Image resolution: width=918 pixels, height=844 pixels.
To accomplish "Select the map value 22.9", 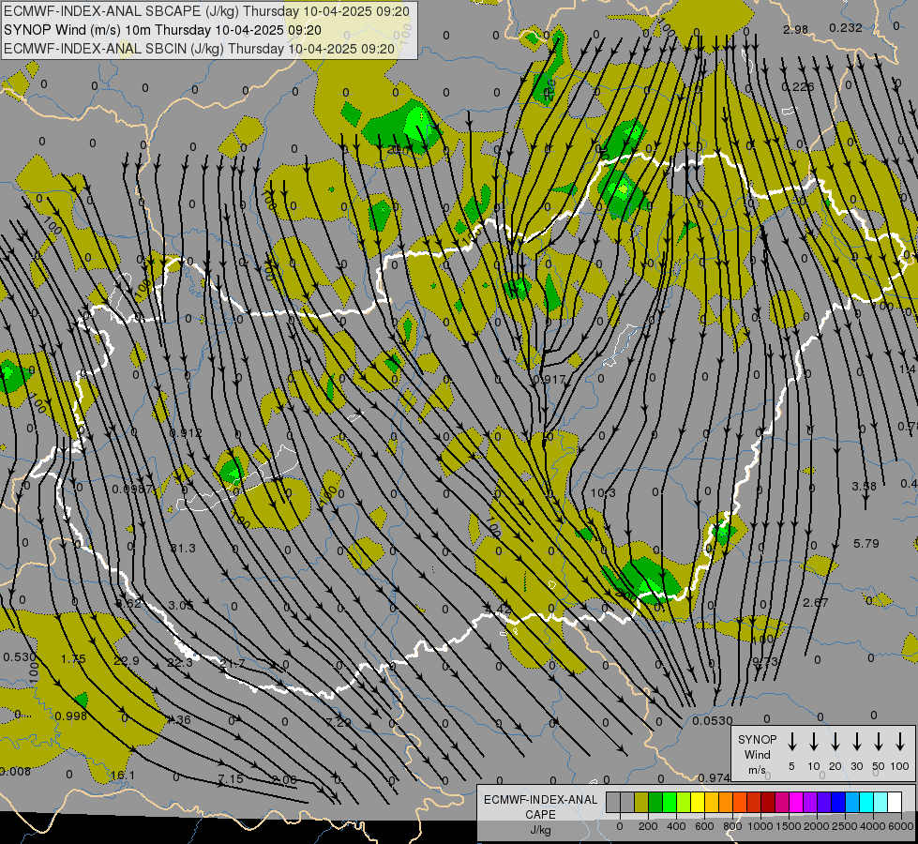I will [x=127, y=661].
